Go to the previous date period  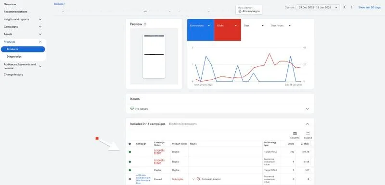click(x=345, y=7)
